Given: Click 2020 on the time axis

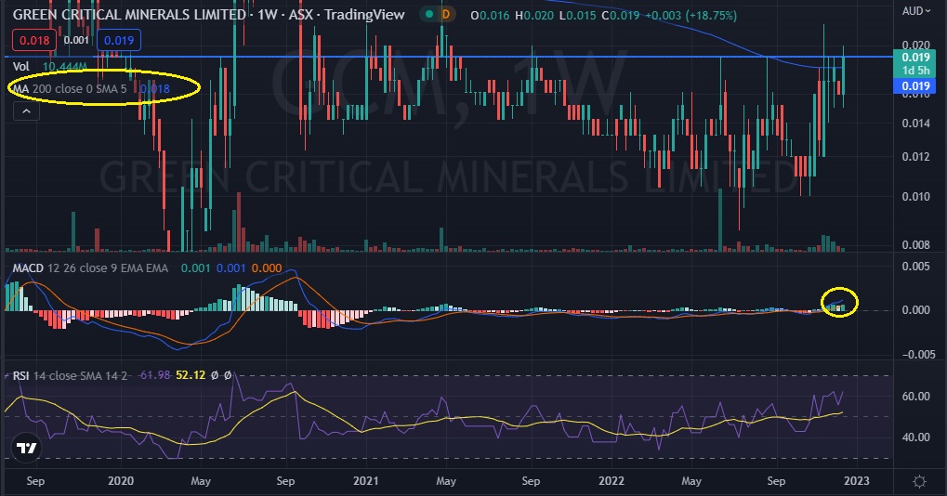Looking at the screenshot, I should (120, 481).
